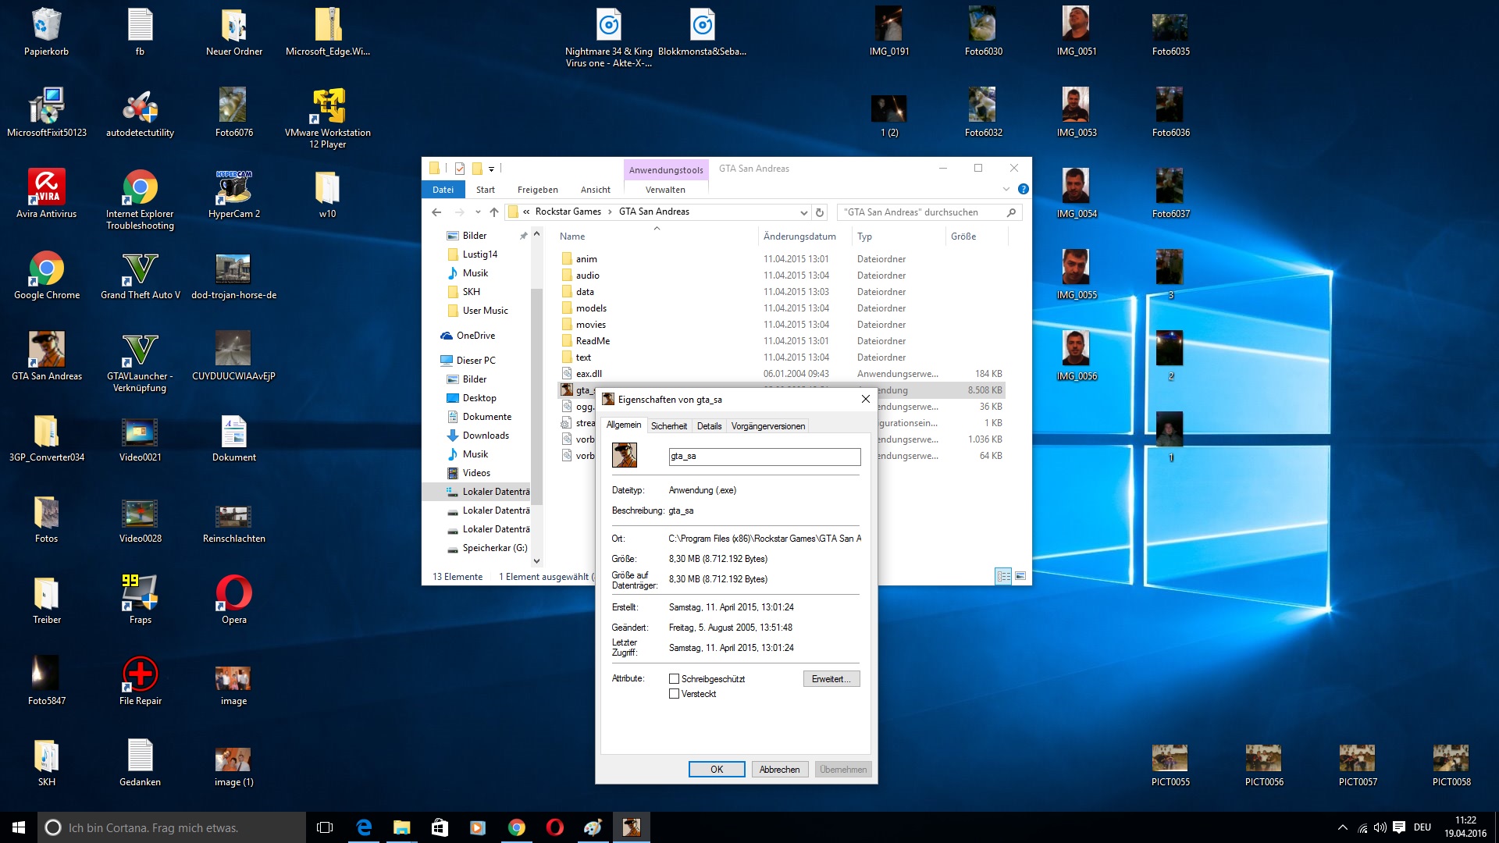This screenshot has width=1499, height=843.
Task: Click the up-one-level arrow in Explorer
Action: (x=494, y=212)
